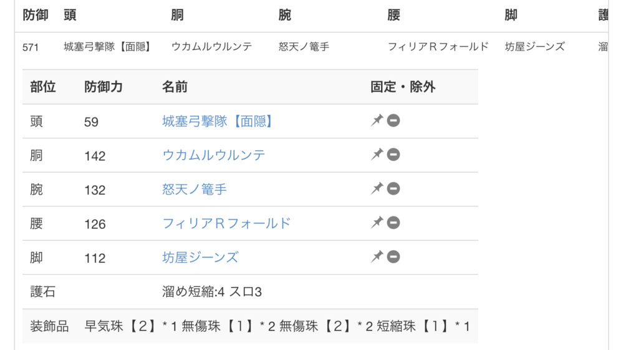Click the 防御 column header at the top
The image size is (623, 350).
click(x=36, y=16)
